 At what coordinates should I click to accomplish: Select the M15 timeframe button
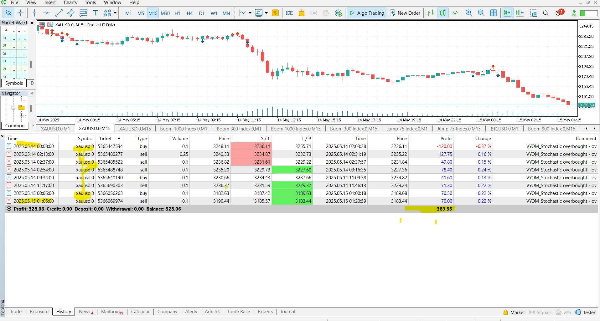point(153,13)
